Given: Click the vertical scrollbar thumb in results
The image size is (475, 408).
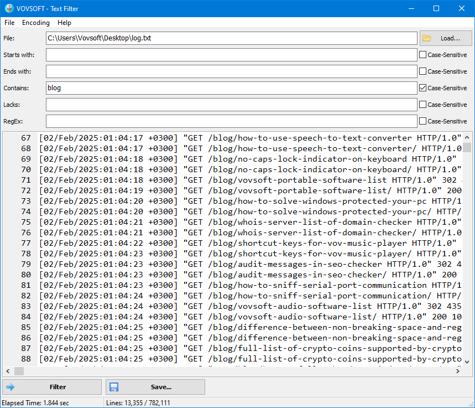Looking at the screenshot, I should click(467, 147).
